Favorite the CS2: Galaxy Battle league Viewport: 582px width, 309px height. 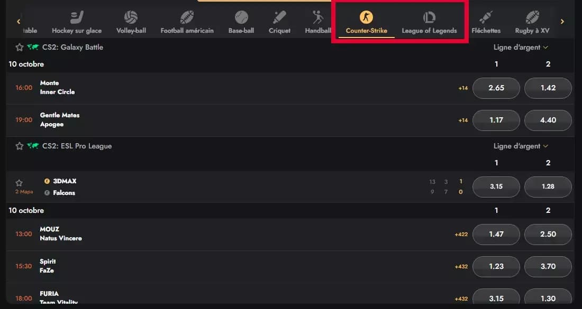pos(20,48)
